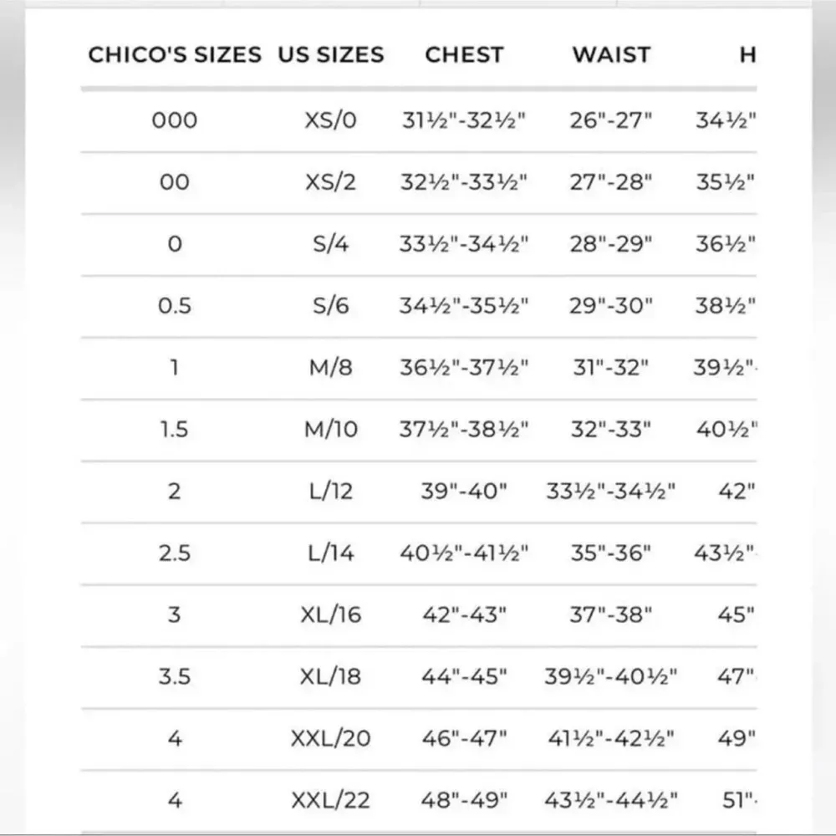Select Chico's size 0.5 cell
Screen dimensions: 836x836
175,306
